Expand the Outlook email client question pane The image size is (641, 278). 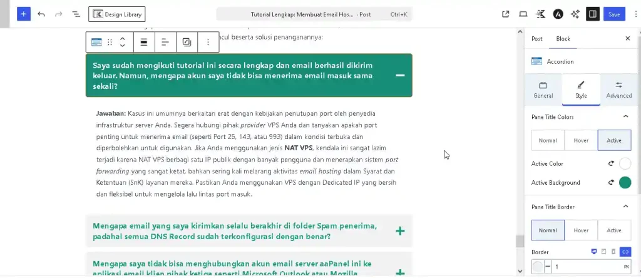tap(400, 273)
